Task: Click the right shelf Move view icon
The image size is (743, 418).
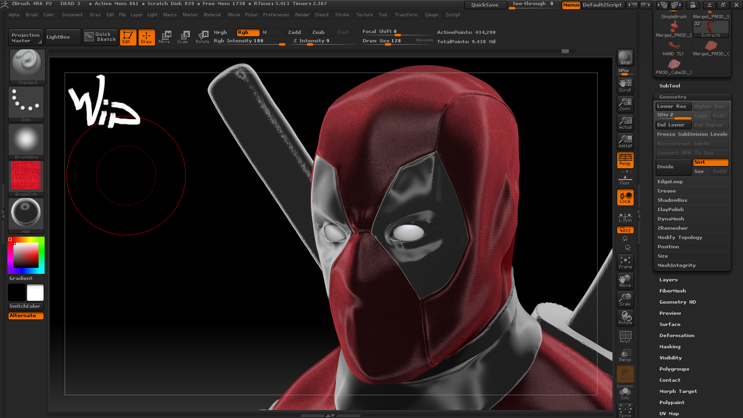Action: coord(625,281)
